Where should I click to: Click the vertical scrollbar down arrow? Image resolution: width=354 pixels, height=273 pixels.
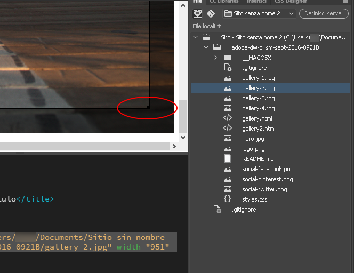tap(183, 137)
